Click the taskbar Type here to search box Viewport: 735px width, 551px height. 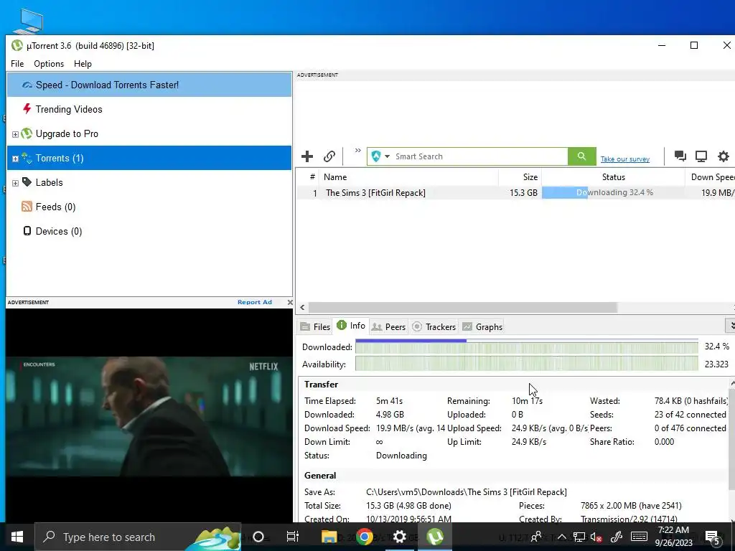coord(137,537)
